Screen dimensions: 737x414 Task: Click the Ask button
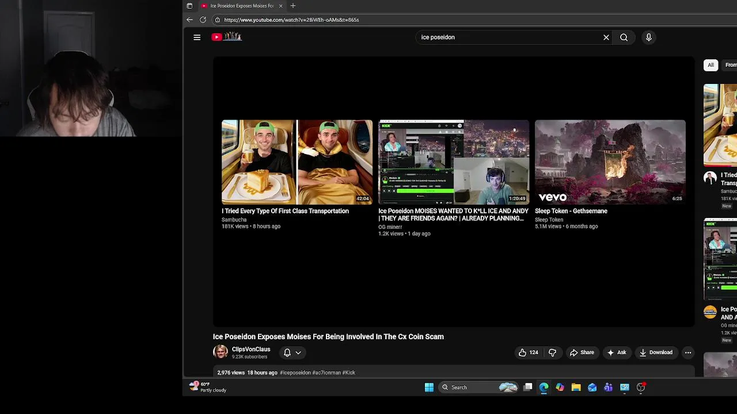616,352
